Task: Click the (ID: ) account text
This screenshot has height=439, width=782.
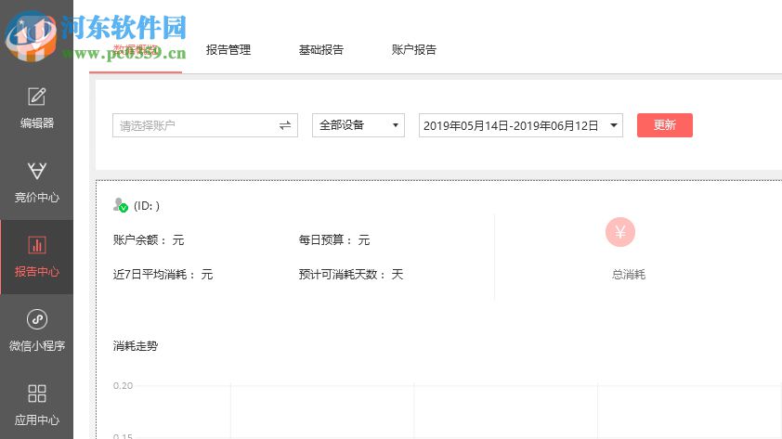Action: coord(147,206)
